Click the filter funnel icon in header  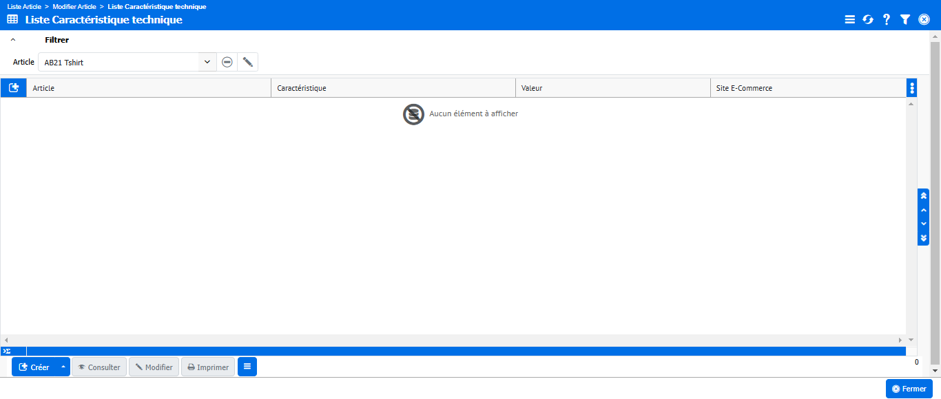coord(905,20)
